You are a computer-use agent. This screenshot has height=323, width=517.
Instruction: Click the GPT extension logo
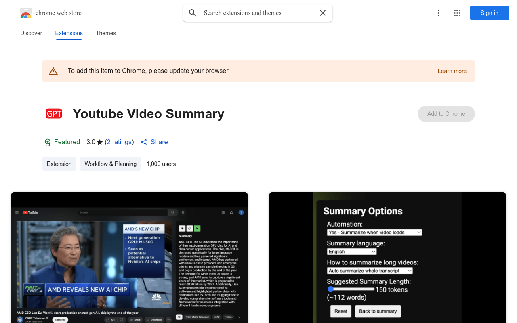coord(54,113)
